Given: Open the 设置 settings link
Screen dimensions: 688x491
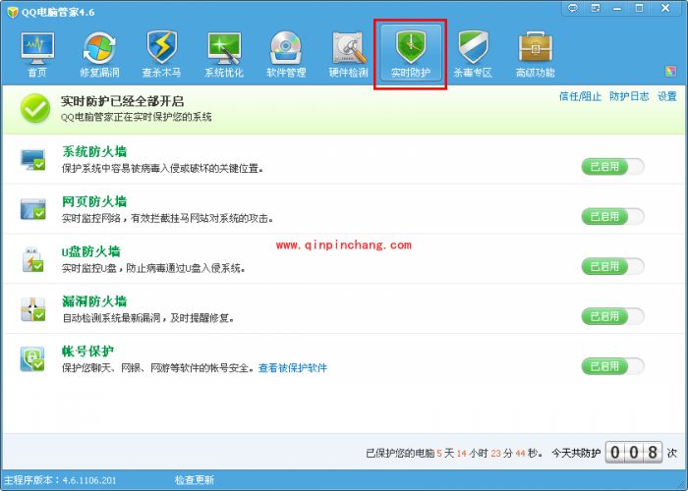Looking at the screenshot, I should click(x=667, y=96).
